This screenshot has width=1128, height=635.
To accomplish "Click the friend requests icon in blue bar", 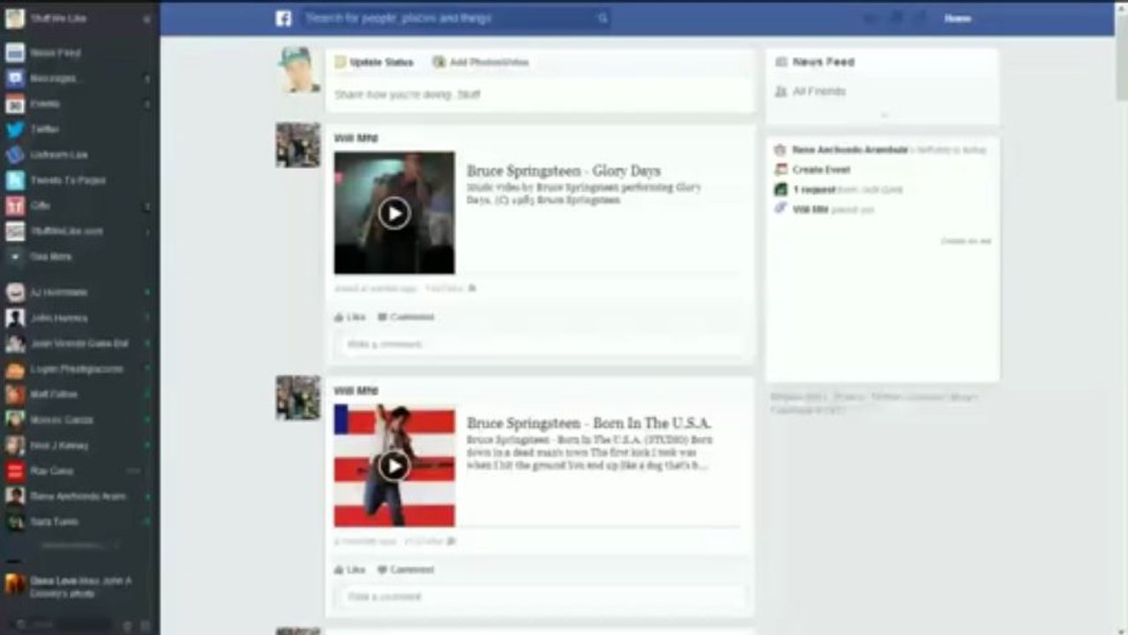I will (870, 19).
